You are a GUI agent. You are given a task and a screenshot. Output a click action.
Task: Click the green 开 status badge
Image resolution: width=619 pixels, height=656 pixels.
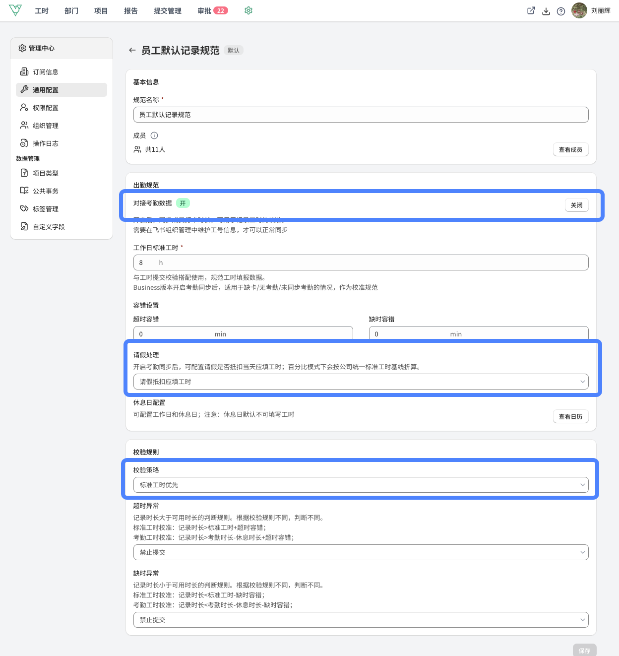tap(183, 203)
